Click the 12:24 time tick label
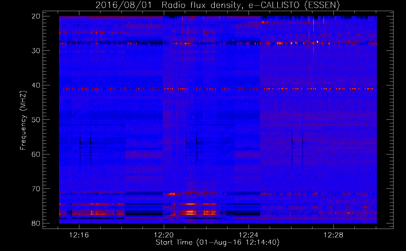This screenshot has height=251, width=406. [249, 235]
